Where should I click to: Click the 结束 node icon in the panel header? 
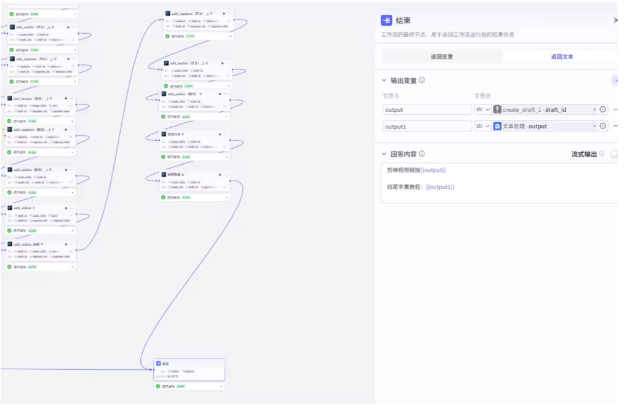[386, 20]
